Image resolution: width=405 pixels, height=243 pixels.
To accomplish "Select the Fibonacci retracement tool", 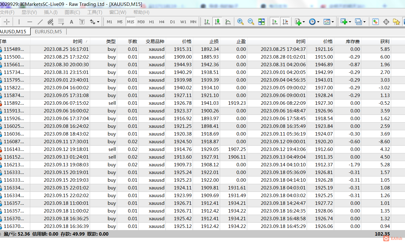I will click(x=61, y=22).
